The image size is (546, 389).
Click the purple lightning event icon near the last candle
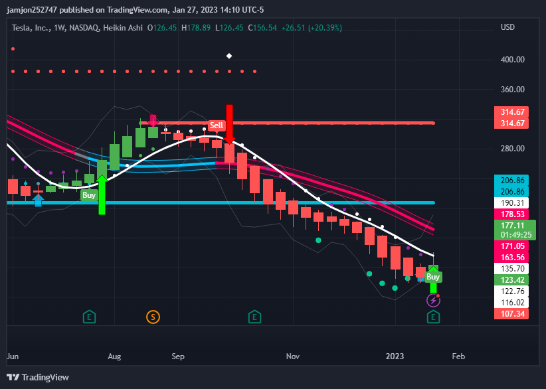433,300
